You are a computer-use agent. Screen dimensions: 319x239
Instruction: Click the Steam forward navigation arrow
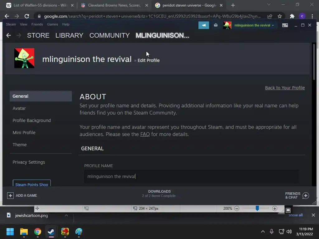[18, 35]
